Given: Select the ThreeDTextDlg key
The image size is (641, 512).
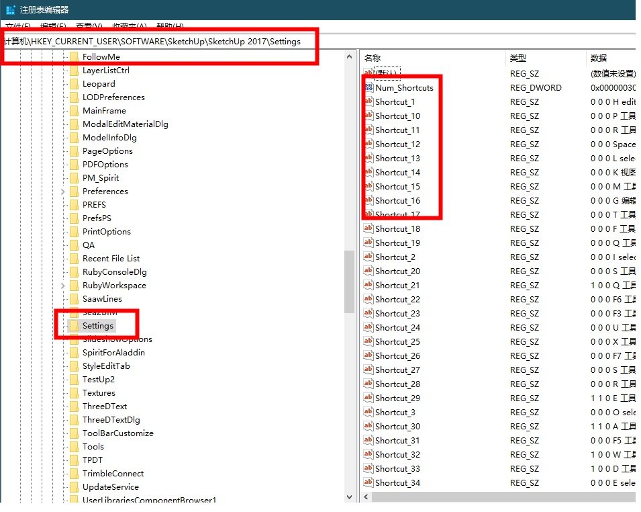Looking at the screenshot, I should pyautogui.click(x=111, y=420).
